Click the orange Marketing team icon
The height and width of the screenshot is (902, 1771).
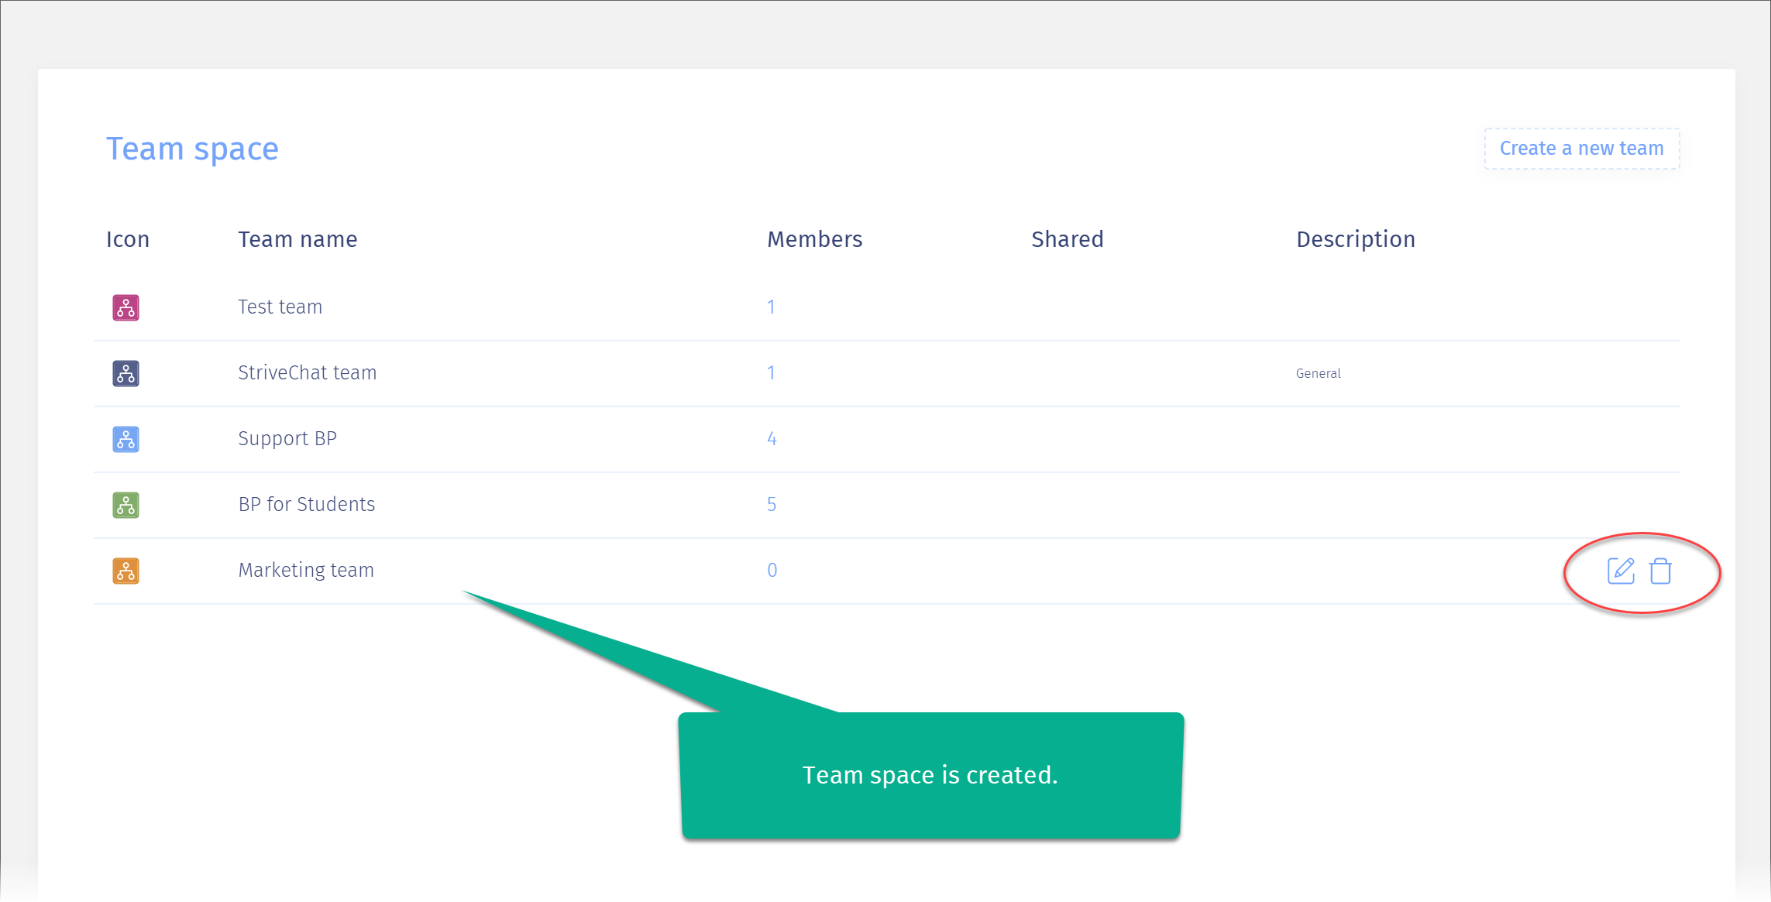[x=126, y=571]
